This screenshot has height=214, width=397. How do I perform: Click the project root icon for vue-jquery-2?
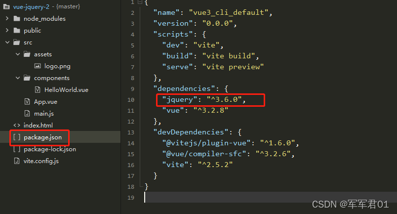click(6, 7)
